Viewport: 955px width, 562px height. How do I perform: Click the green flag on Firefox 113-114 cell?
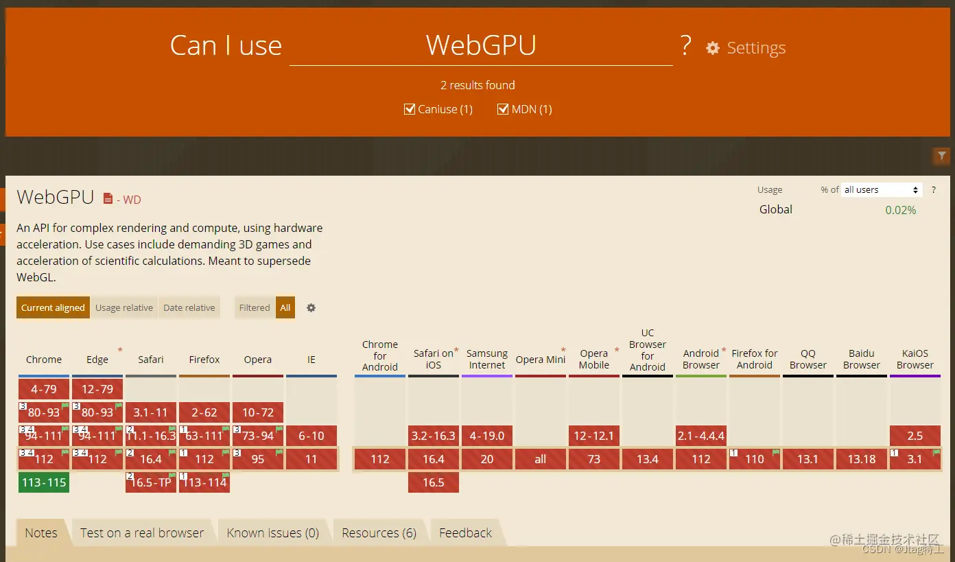coord(226,476)
